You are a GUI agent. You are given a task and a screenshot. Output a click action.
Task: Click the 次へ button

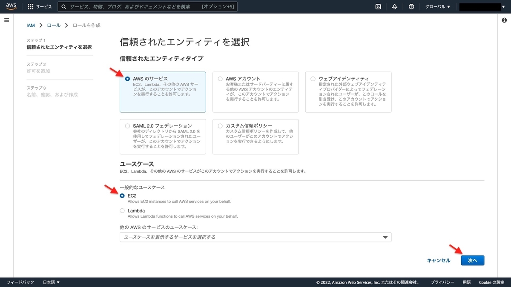pyautogui.click(x=473, y=260)
